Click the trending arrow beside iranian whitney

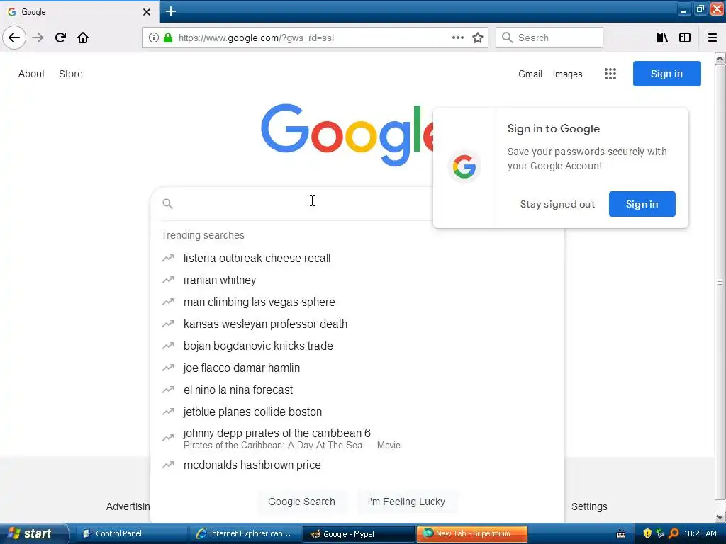coord(168,280)
